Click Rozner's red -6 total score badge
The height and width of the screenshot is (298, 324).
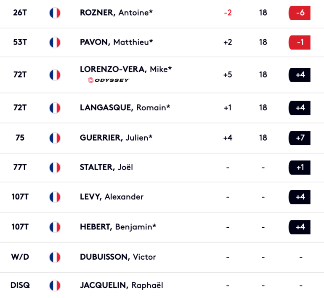click(300, 13)
